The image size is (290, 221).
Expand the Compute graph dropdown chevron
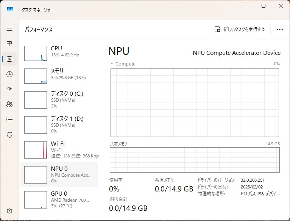coord(112,64)
